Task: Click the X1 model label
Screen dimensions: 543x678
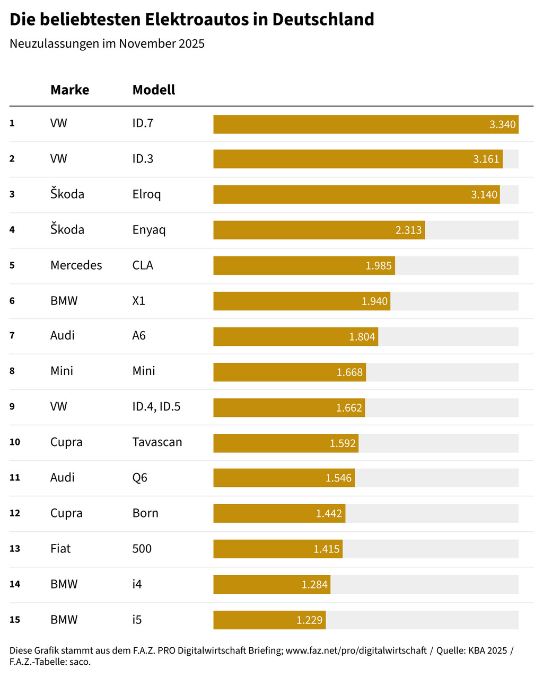Action: [138, 301]
